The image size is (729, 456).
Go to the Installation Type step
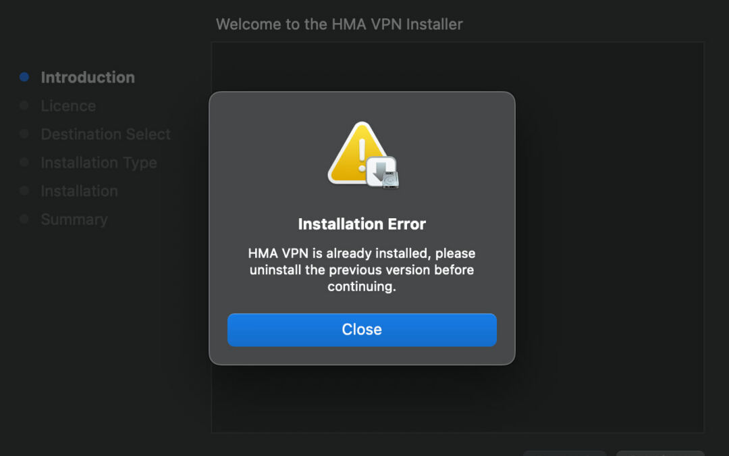click(x=99, y=163)
